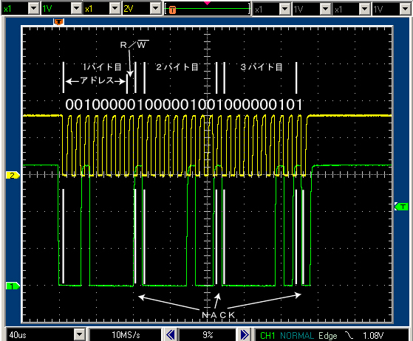Click the 1.08V trigger level value
Image resolution: width=413 pixels, height=341 pixels.
click(373, 336)
